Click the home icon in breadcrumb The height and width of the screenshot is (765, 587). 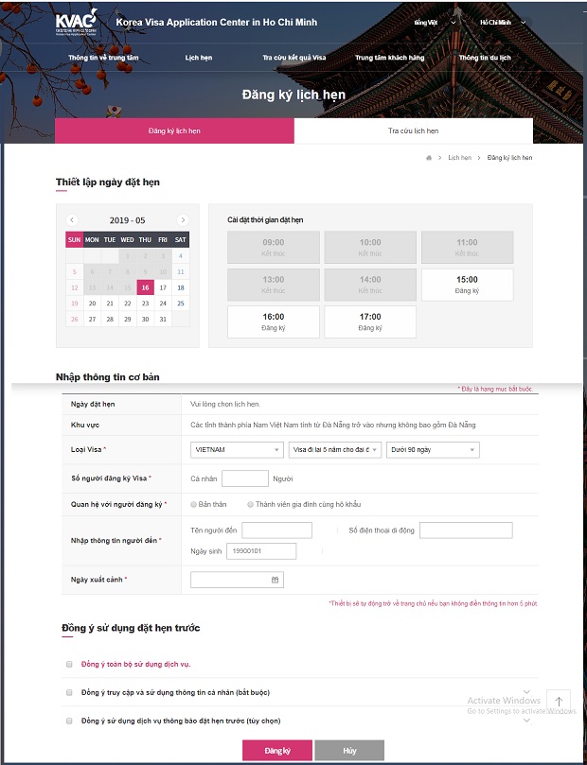pos(429,158)
